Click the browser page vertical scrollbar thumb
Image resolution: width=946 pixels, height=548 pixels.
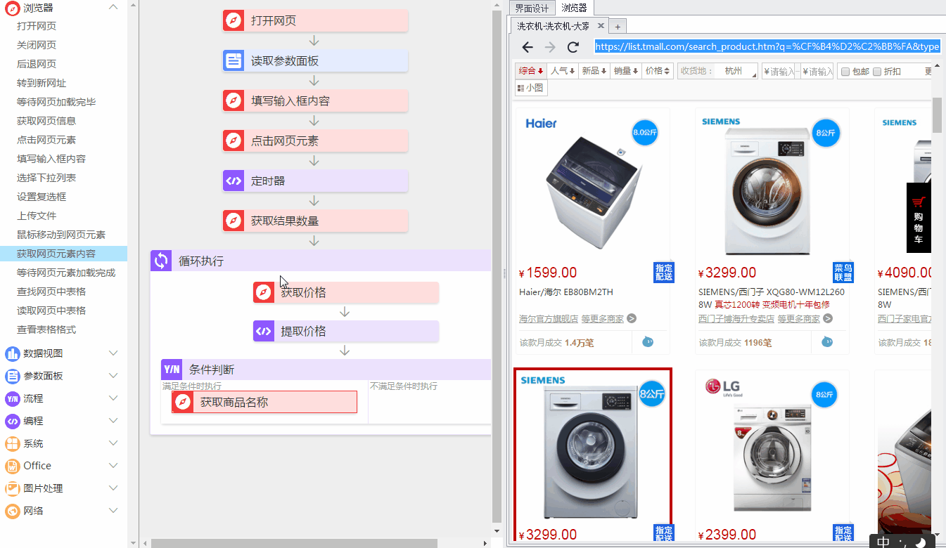[x=937, y=115]
